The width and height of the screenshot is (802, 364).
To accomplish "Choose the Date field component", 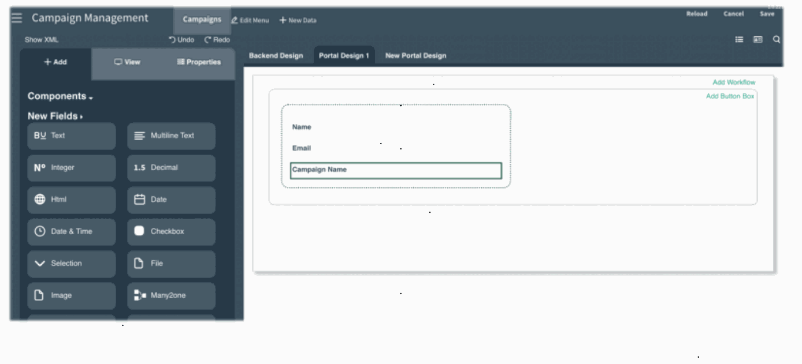I will click(171, 200).
